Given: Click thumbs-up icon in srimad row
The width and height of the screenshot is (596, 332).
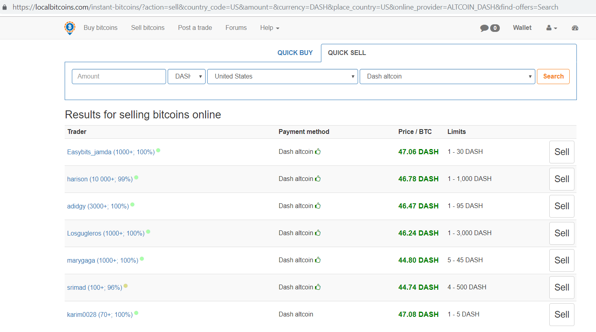Looking at the screenshot, I should click(x=318, y=287).
